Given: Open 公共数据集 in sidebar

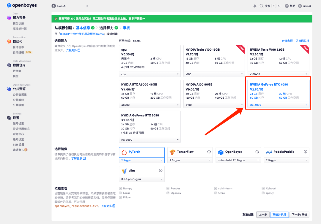Looking at the screenshot, I should 20,95.
